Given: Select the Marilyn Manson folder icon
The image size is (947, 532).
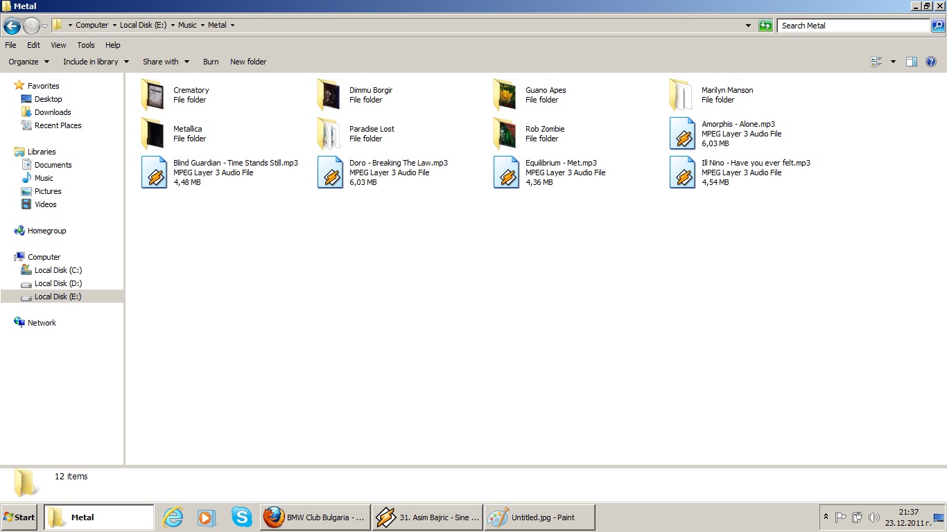Looking at the screenshot, I should pos(681,95).
